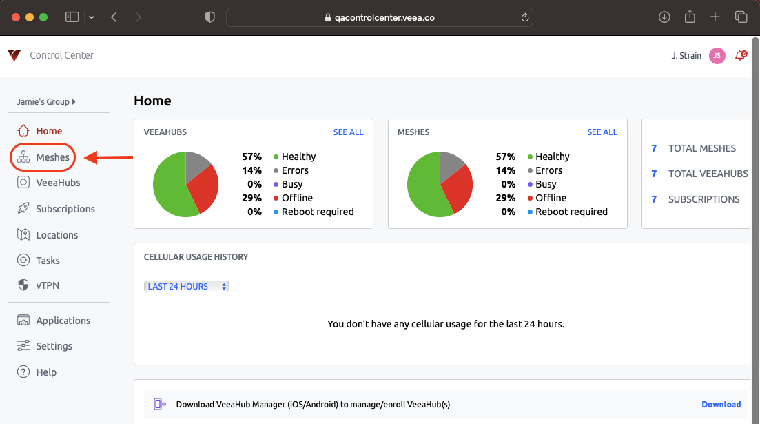Click the Veea logo icon
Image resolution: width=760 pixels, height=424 pixels.
[x=14, y=55]
